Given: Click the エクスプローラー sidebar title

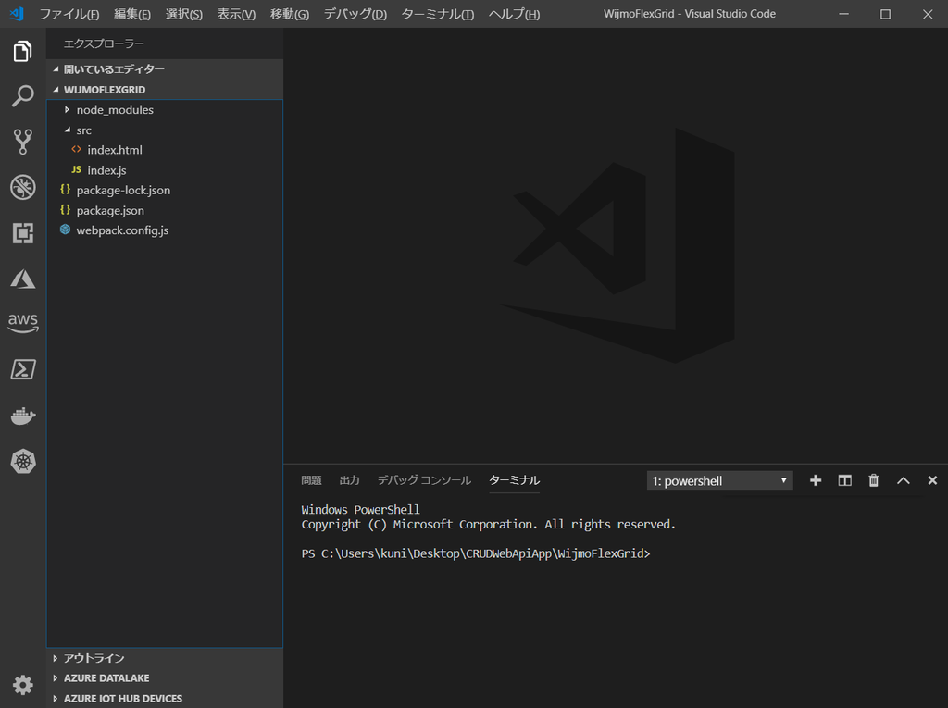Looking at the screenshot, I should pos(104,43).
